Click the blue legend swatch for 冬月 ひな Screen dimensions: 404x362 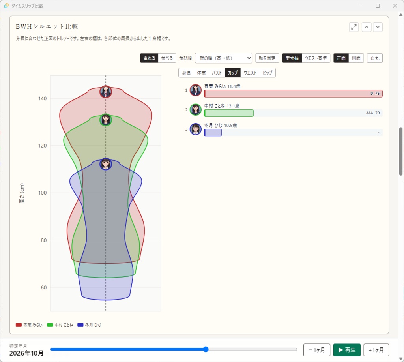[x=80, y=325]
